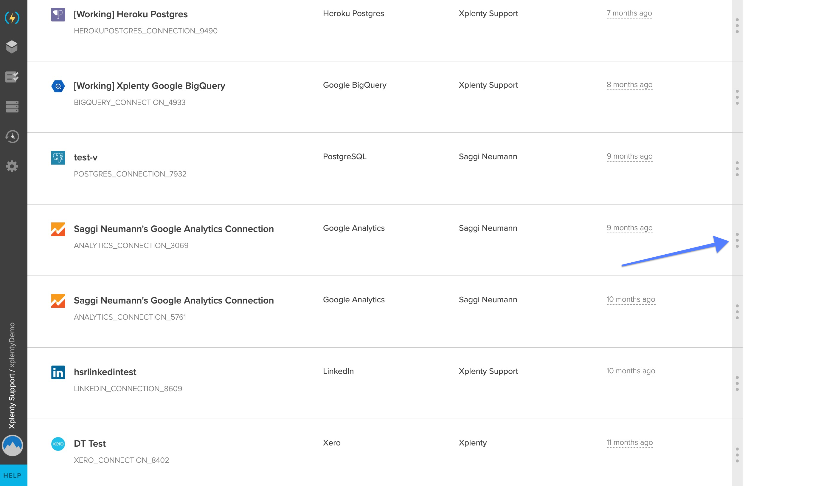Click the LinkedIn icon beside hsrlinkedintest
The width and height of the screenshot is (838, 486).
tap(58, 372)
